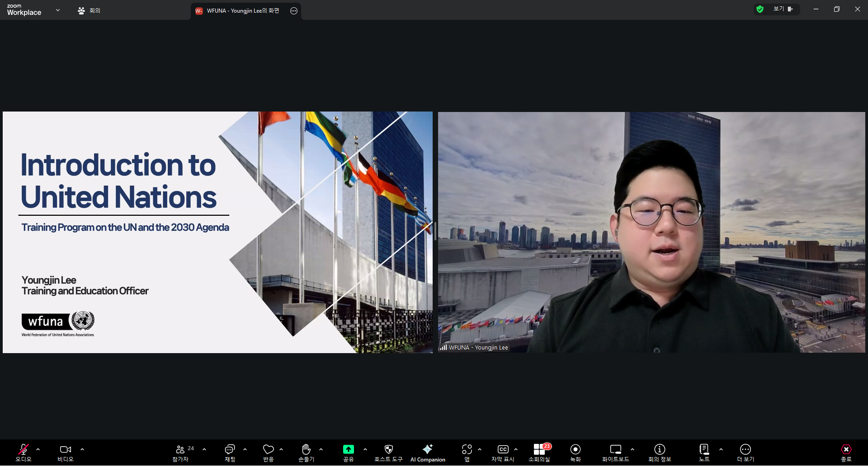Unmute the microphone audio button
This screenshot has height=466, width=868.
[x=24, y=452]
